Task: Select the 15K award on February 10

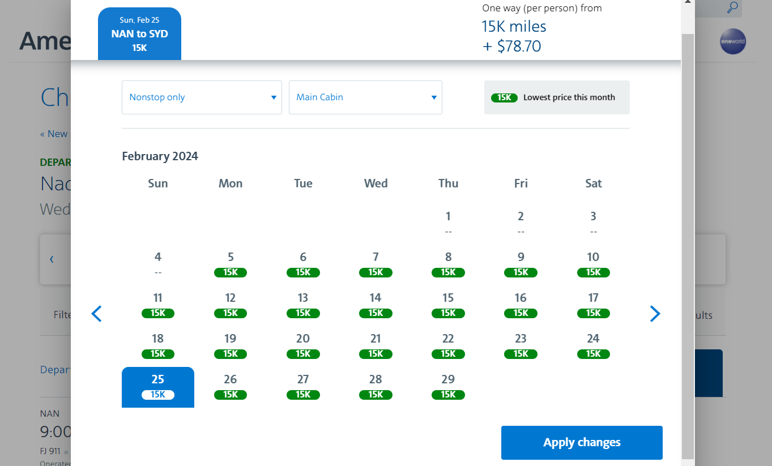Action: tap(593, 272)
